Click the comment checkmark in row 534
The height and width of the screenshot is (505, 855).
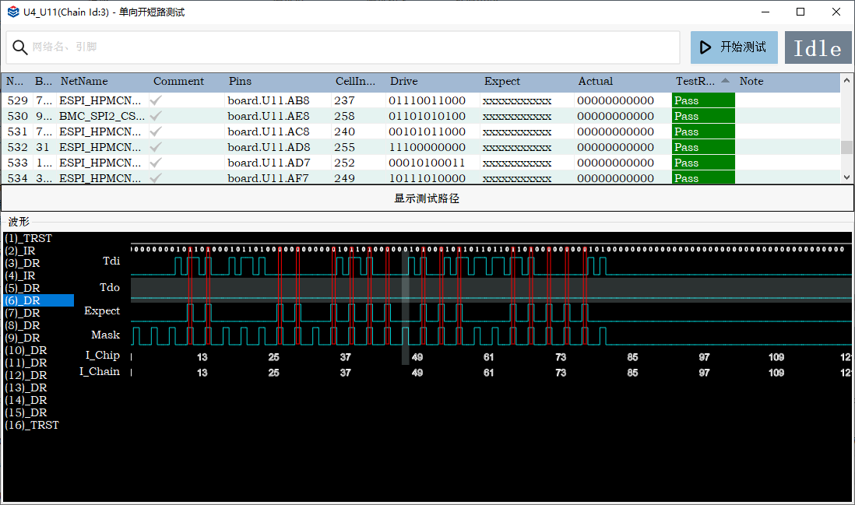[x=156, y=178]
